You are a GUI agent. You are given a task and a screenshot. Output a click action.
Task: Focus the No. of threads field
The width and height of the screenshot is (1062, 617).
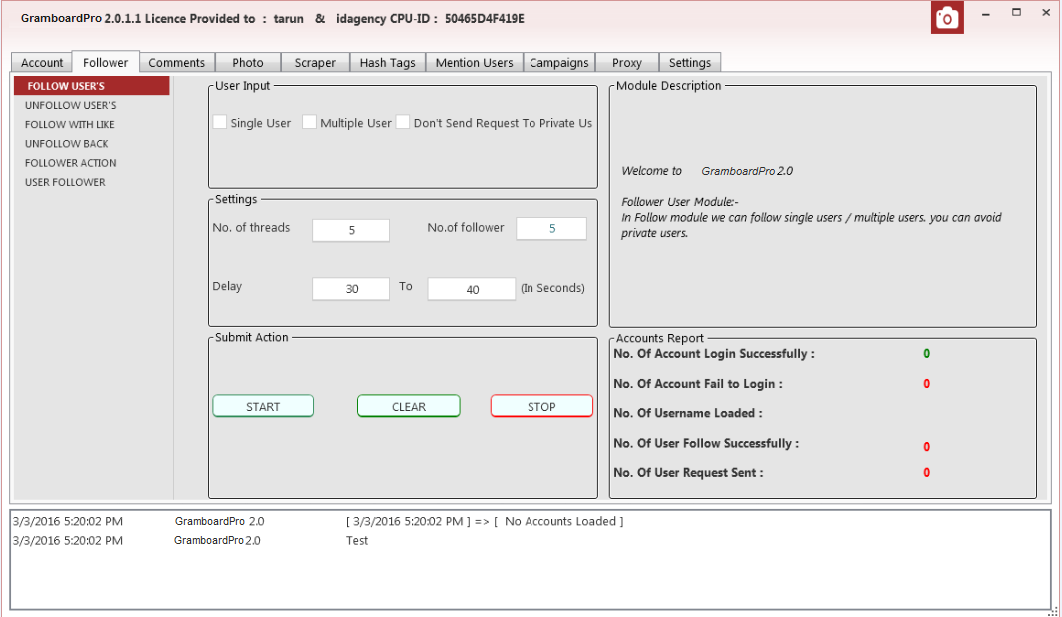pos(351,230)
